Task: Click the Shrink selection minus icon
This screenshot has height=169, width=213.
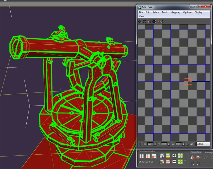Action: 174,162
